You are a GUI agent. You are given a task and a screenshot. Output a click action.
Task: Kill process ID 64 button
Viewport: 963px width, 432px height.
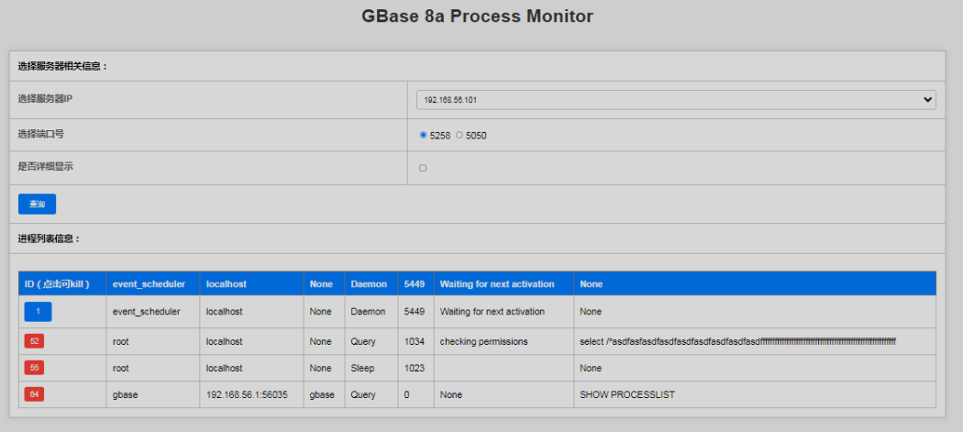[35, 393]
